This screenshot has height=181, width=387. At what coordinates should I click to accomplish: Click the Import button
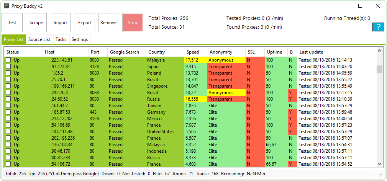[x=61, y=23]
